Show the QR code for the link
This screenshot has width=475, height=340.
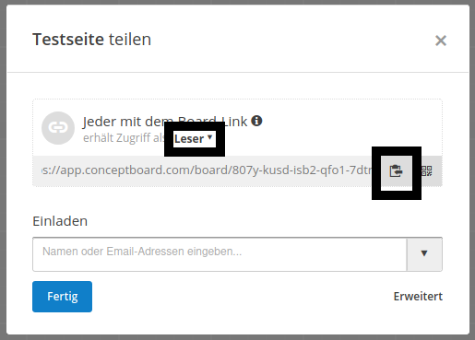click(427, 171)
